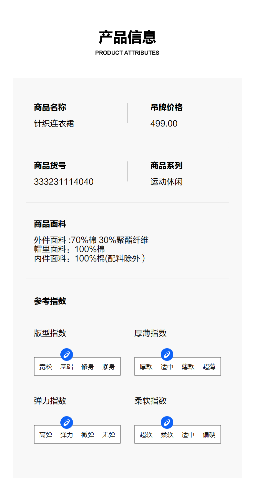This screenshot has height=478, width=255.
Task: Click the 针织连衣裙 product name
Action: (x=54, y=124)
